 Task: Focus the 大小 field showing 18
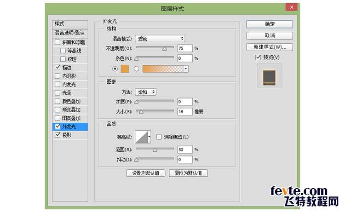click(185, 112)
